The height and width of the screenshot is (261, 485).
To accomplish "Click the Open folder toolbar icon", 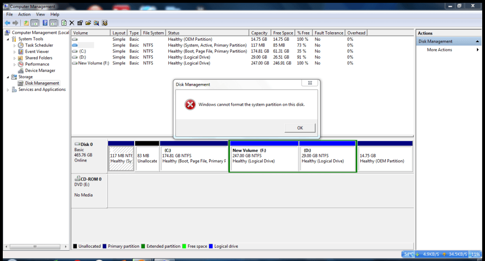I will click(x=88, y=23).
